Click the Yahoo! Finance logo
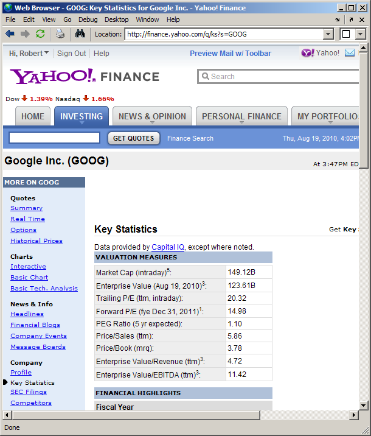The height and width of the screenshot is (436, 371). (85, 76)
